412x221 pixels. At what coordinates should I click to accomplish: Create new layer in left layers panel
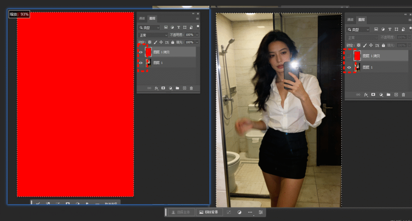coord(184,88)
